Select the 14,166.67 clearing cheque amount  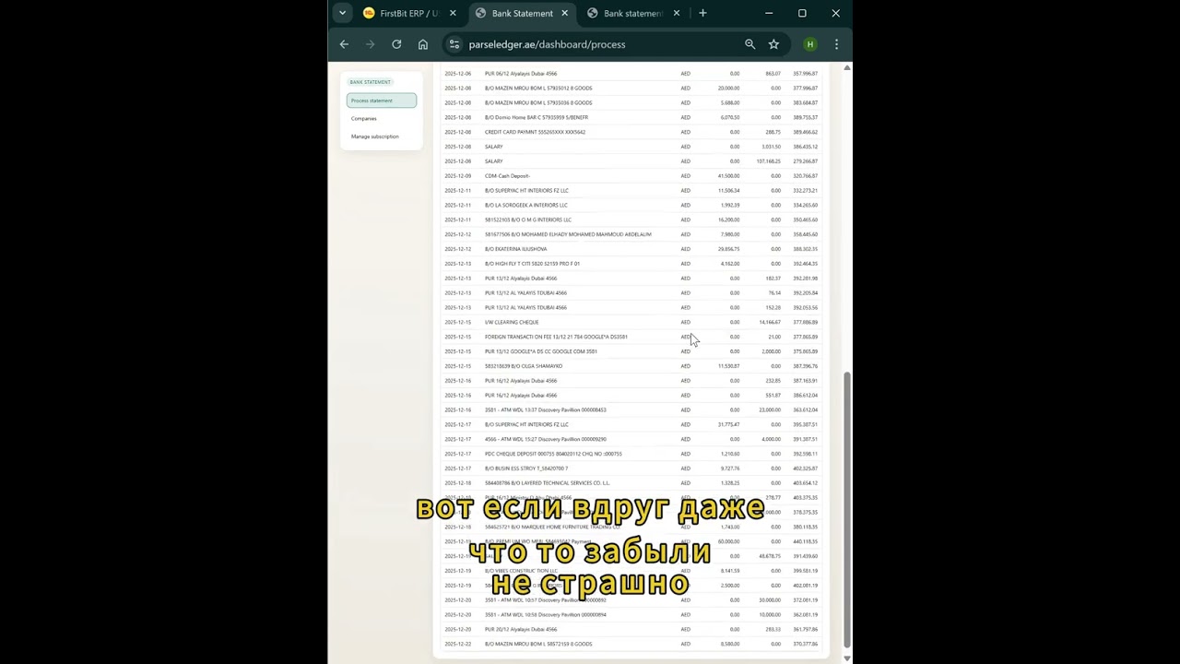pyautogui.click(x=770, y=322)
